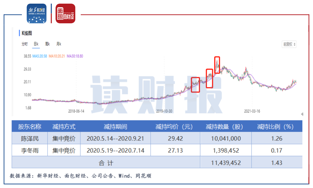Select the middle red highlight box
Viewport: 313px width, 188px height.
tap(209, 78)
